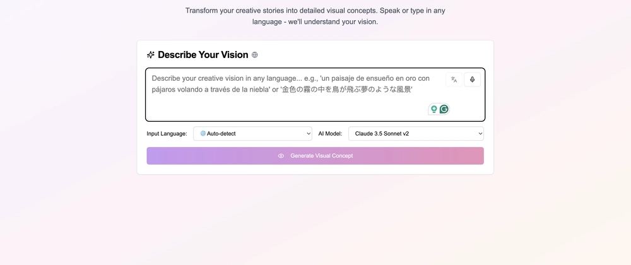
Task: Click the Generate Visual Concept button
Action: click(x=315, y=156)
